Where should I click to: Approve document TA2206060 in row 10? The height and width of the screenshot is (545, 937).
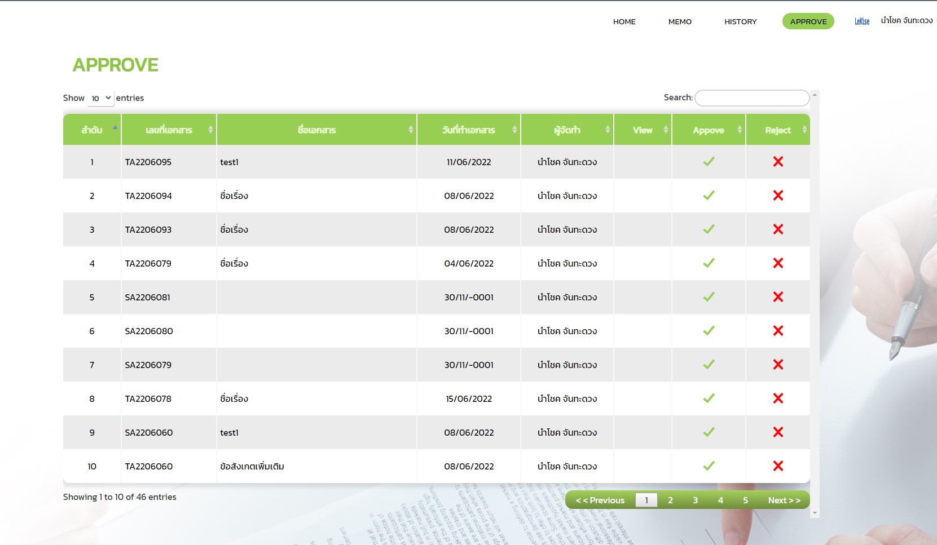coord(709,466)
